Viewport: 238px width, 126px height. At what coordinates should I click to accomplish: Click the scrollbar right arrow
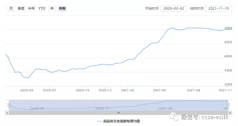point(230,113)
